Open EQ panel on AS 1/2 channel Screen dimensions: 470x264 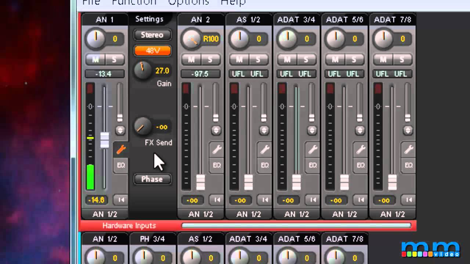click(x=265, y=165)
